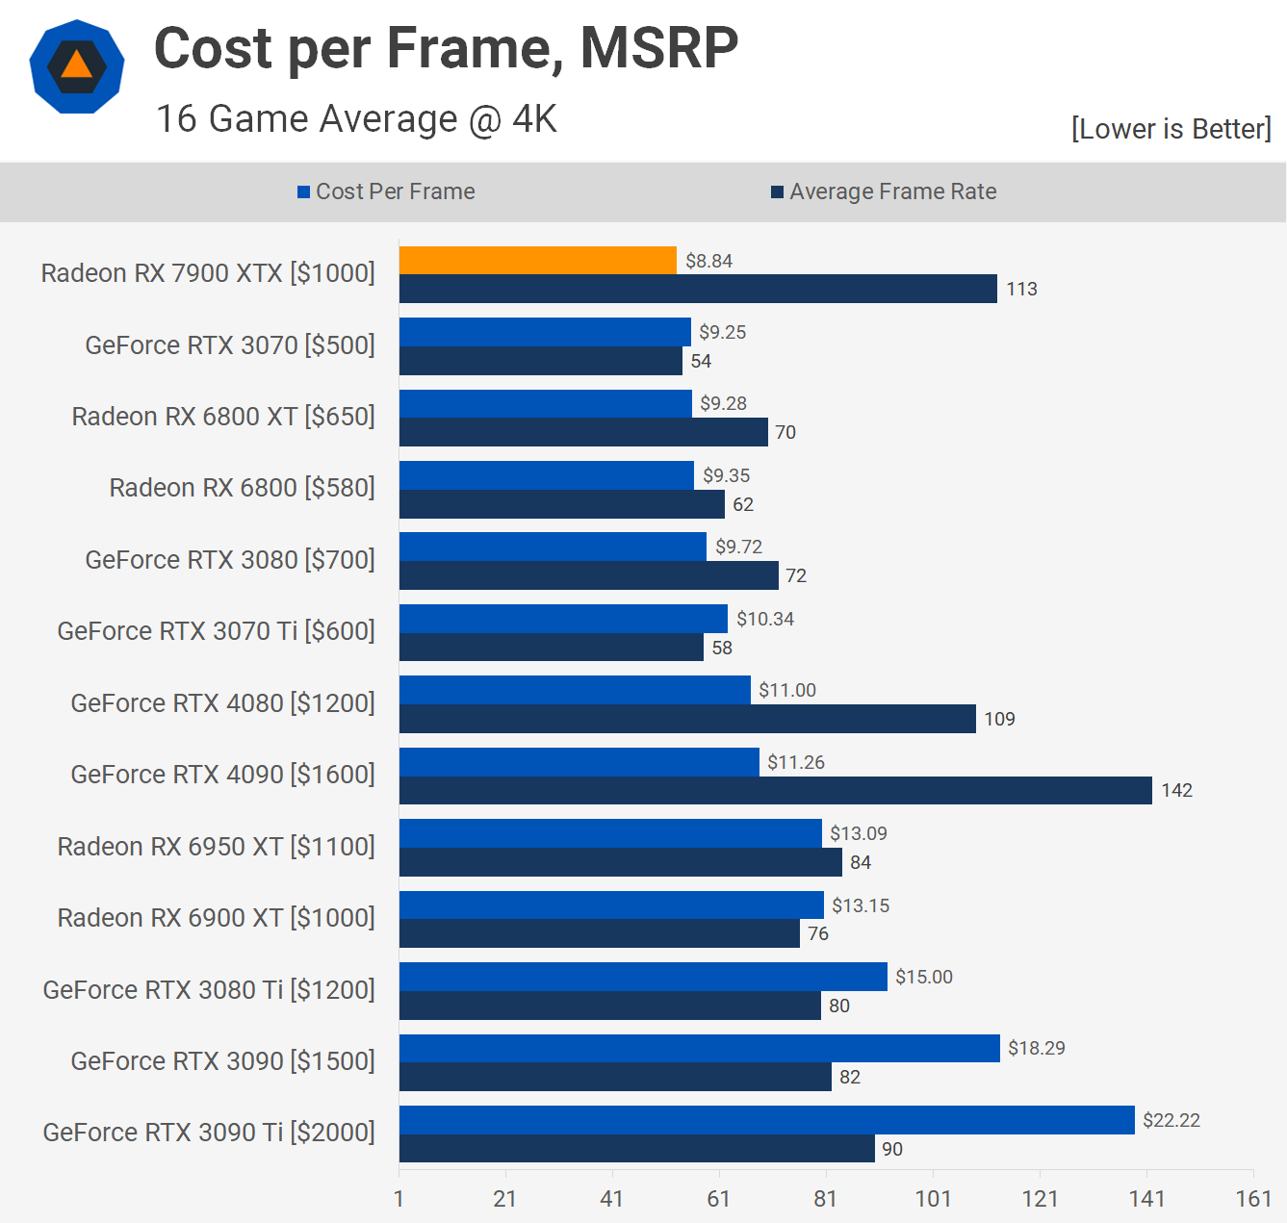Click the Average Frame Rate legend label
Image resolution: width=1287 pixels, height=1223 pixels.
coord(892,191)
